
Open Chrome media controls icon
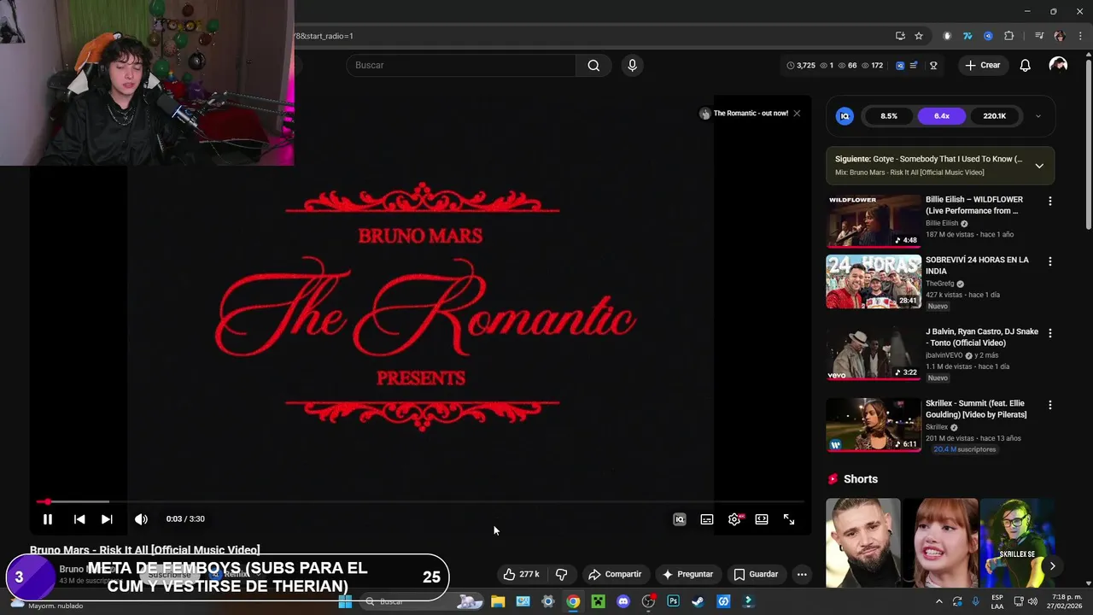pyautogui.click(x=1039, y=36)
